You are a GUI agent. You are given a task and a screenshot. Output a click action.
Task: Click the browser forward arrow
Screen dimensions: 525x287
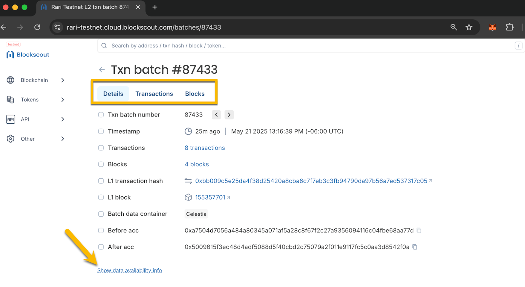point(20,27)
